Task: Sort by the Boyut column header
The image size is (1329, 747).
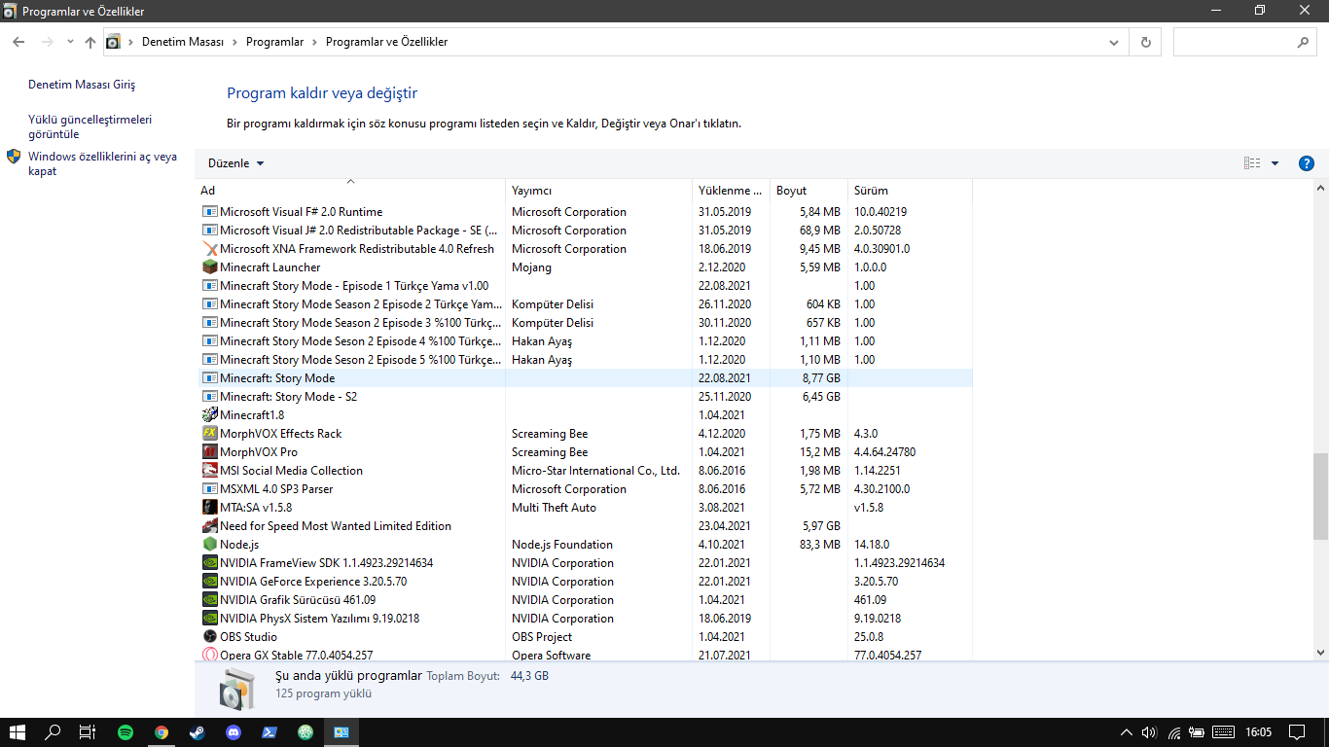Action: pyautogui.click(x=808, y=191)
